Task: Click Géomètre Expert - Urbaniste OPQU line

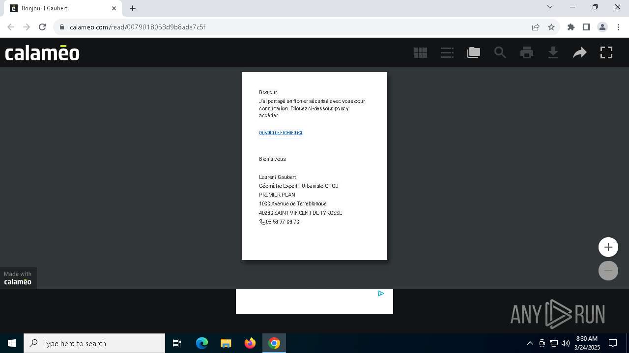Action: pos(299,186)
